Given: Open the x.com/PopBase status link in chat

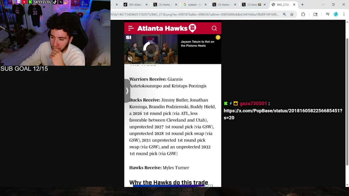Looking at the screenshot, I should click(283, 114).
